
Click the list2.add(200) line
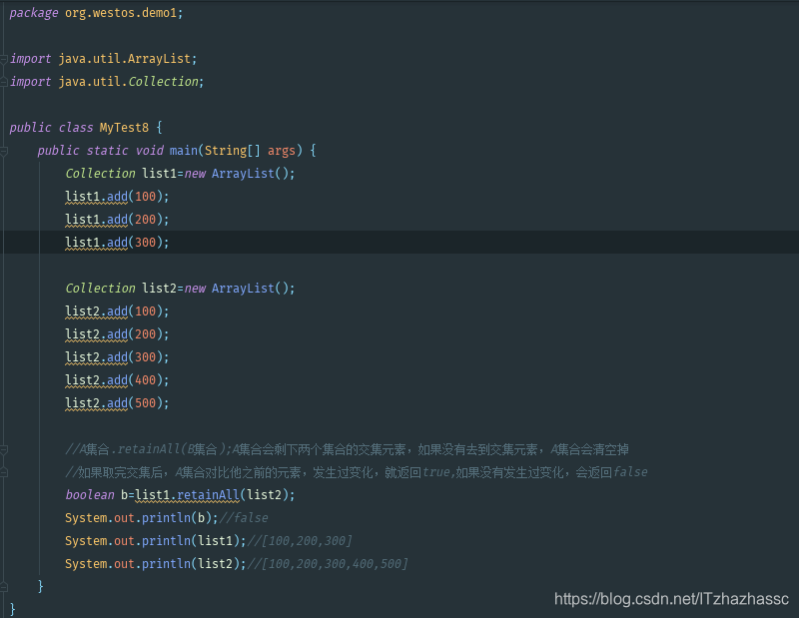click(x=117, y=334)
